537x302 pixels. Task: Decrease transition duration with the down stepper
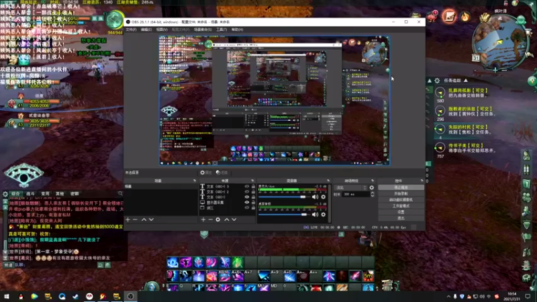click(x=373, y=195)
